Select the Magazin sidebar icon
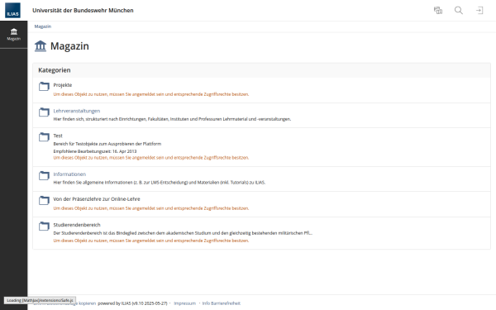496x310 pixels. 13,35
